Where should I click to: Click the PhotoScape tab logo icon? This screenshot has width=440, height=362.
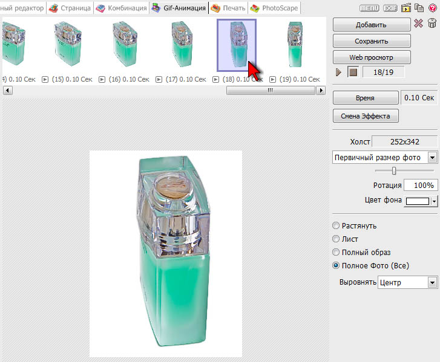click(255, 8)
